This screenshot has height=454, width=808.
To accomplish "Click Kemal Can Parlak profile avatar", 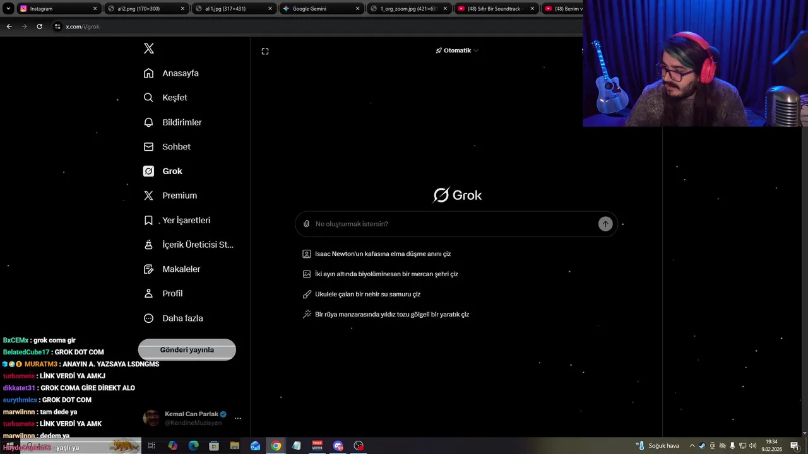I will pos(151,418).
